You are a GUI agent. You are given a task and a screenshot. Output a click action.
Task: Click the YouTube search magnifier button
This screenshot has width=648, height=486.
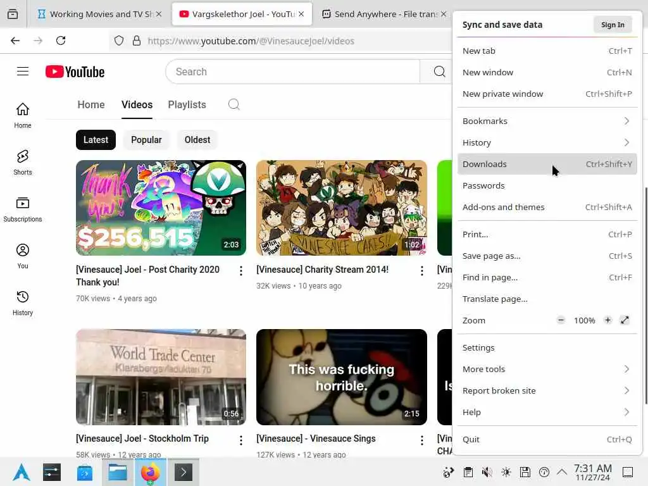pyautogui.click(x=439, y=72)
